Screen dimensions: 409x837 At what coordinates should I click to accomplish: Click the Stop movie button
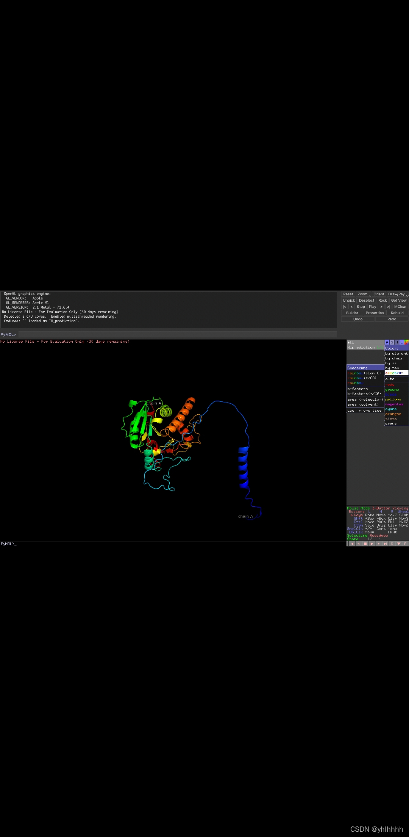361,307
